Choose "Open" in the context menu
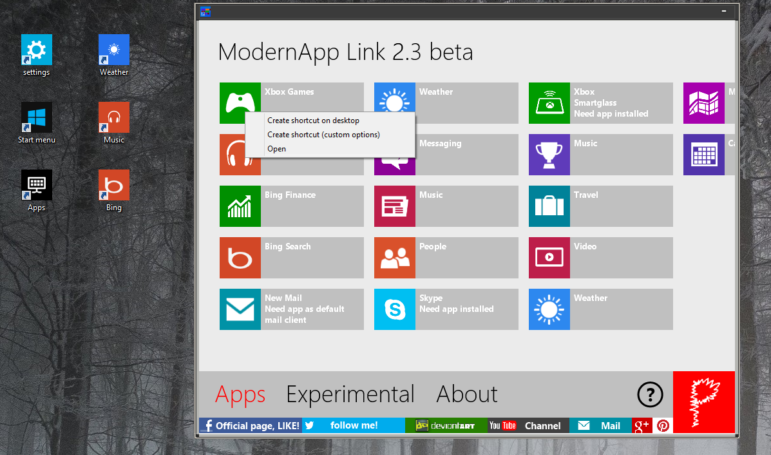The image size is (771, 455). [x=330, y=149]
